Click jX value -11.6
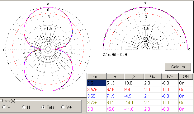This screenshot has height=114, width=194. (134, 109)
